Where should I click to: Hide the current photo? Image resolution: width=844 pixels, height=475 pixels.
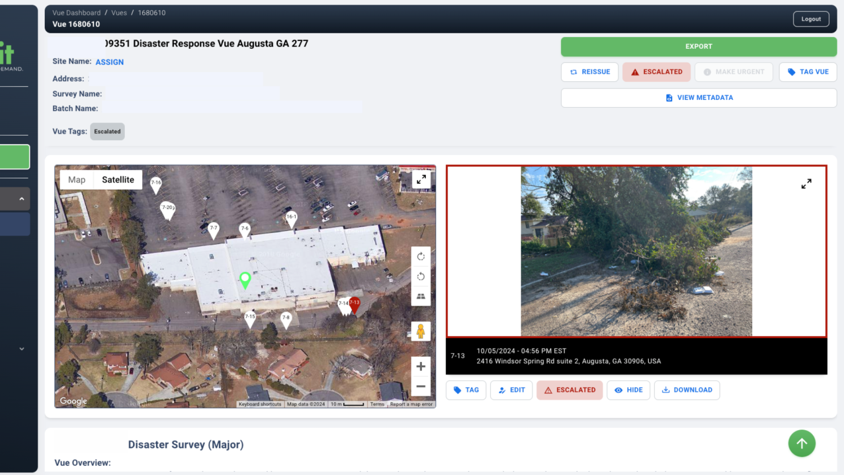pyautogui.click(x=628, y=390)
